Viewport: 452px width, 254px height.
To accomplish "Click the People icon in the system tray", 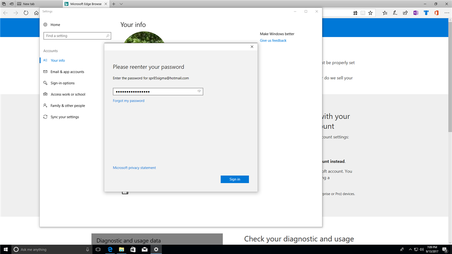I will (402, 250).
